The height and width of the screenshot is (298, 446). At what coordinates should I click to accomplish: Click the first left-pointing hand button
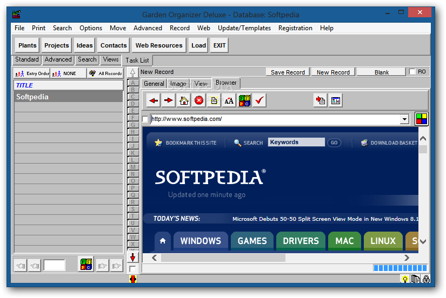click(21, 266)
